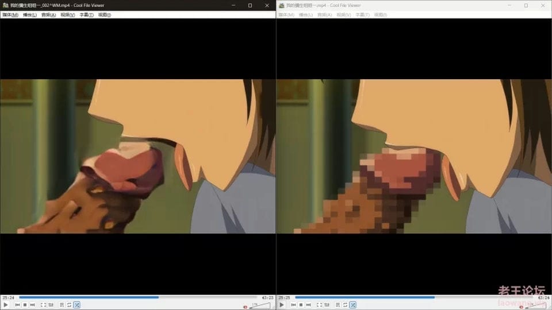The width and height of the screenshot is (552, 310).
Task: Toggle loop mode in the left window
Action: tap(70, 305)
